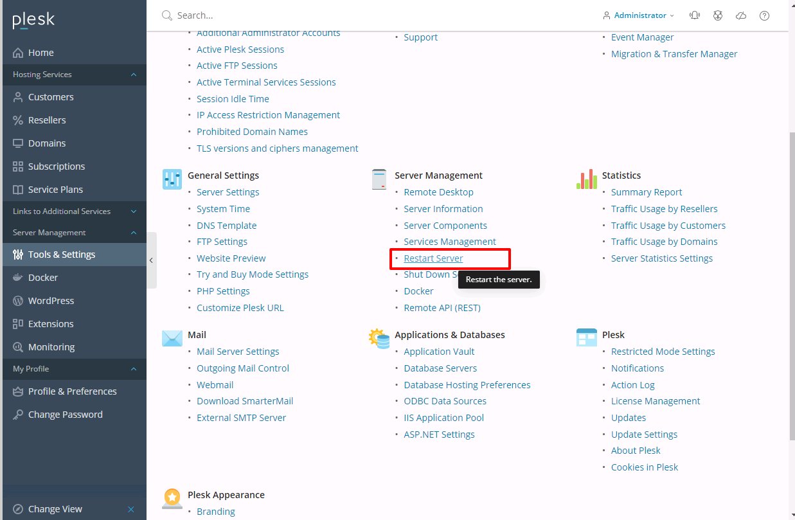
Task: Open Active FTP Sessions link
Action: (x=237, y=66)
